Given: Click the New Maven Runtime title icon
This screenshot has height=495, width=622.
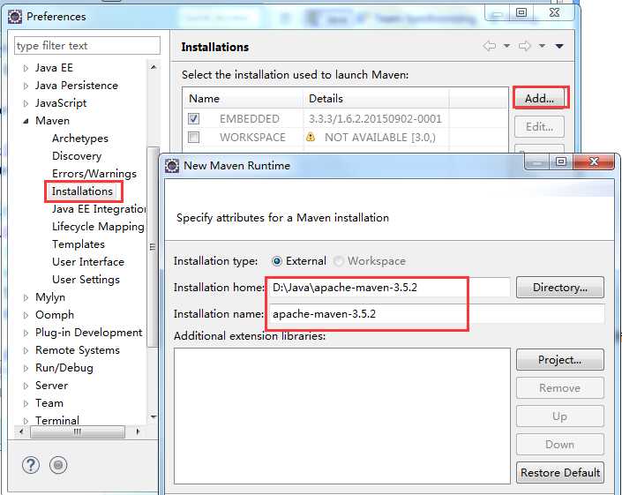Looking at the screenshot, I should (x=172, y=165).
